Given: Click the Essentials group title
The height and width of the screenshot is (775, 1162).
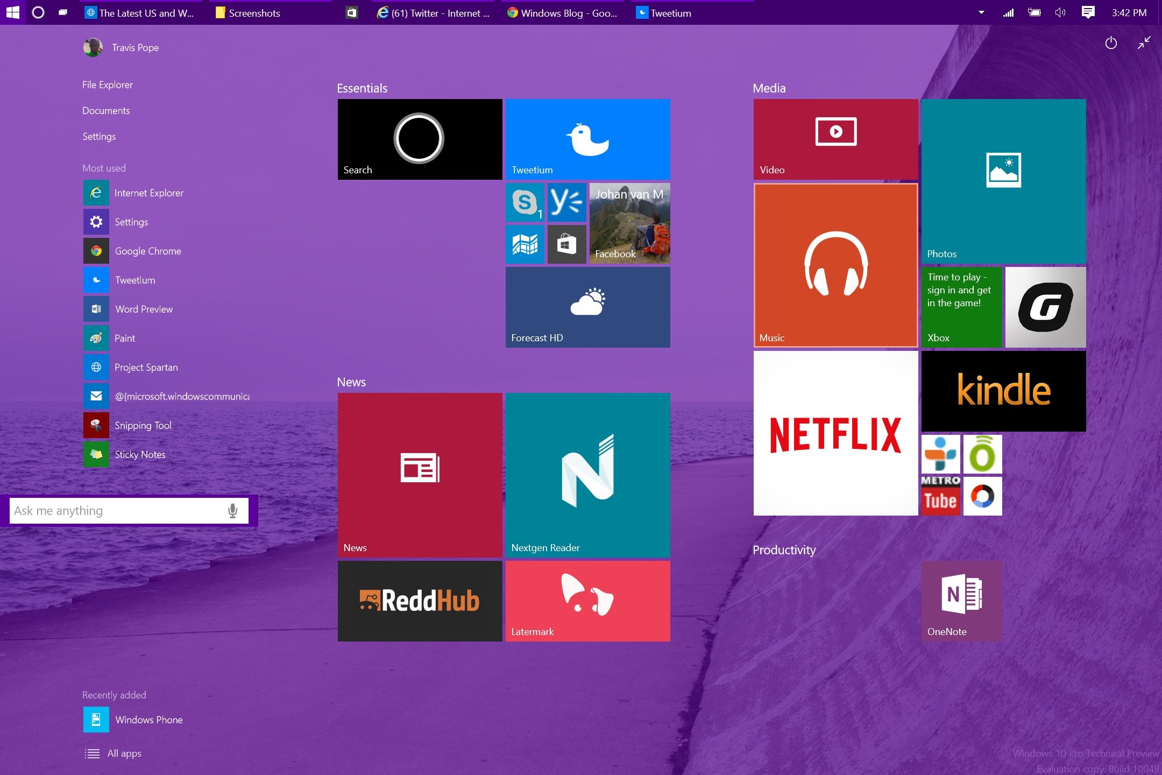Looking at the screenshot, I should (362, 88).
